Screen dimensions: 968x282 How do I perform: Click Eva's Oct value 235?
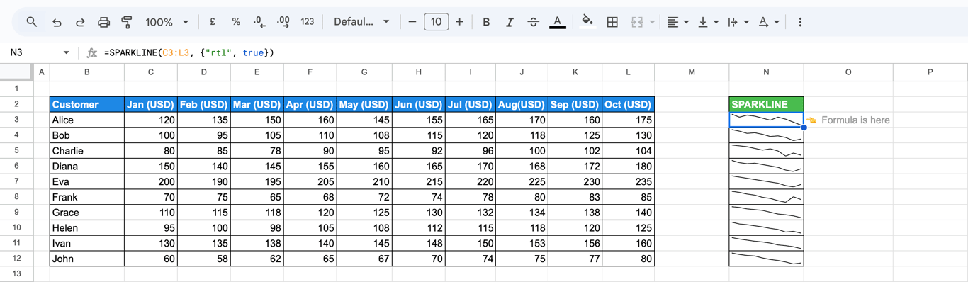click(x=629, y=181)
